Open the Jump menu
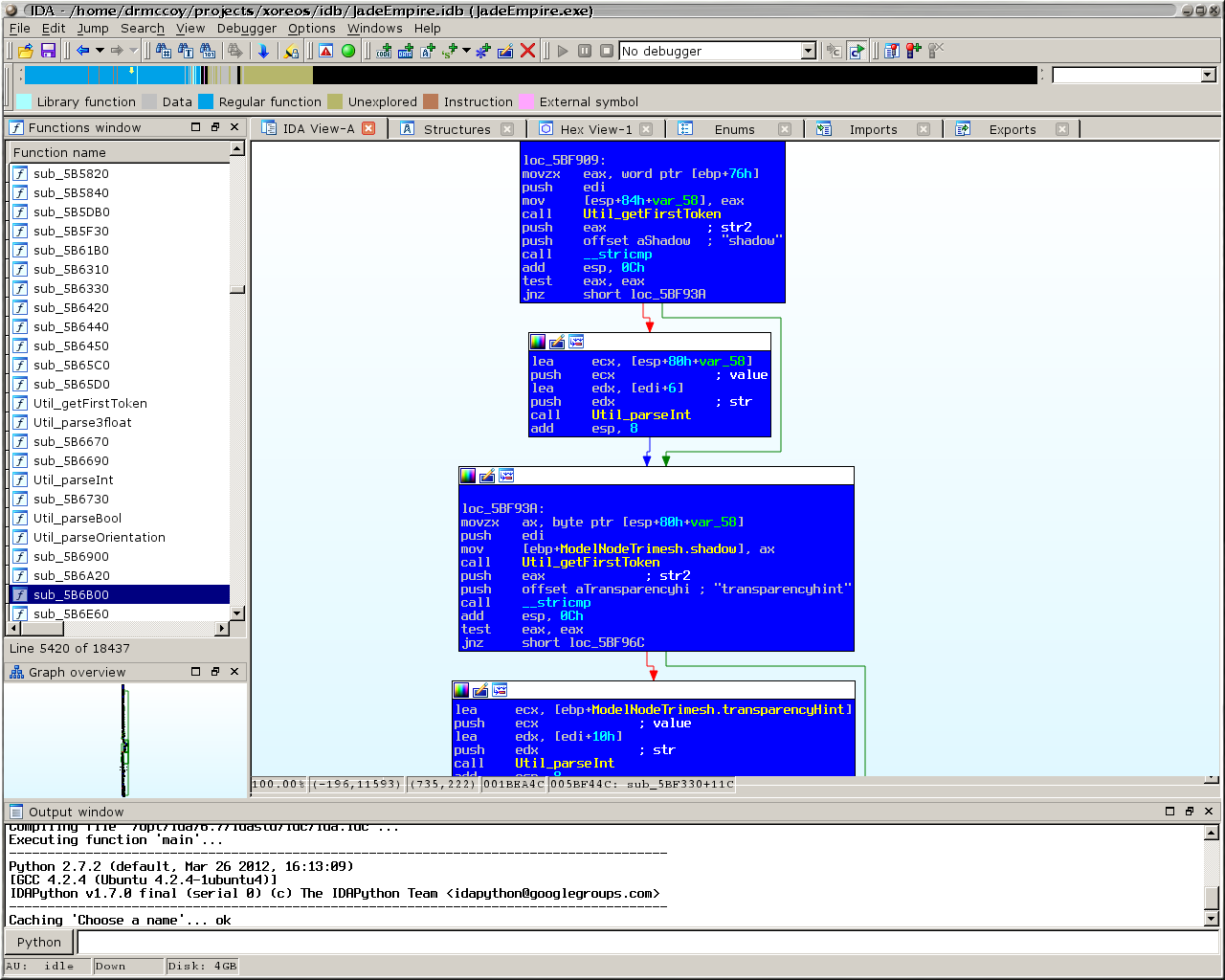 93,28
